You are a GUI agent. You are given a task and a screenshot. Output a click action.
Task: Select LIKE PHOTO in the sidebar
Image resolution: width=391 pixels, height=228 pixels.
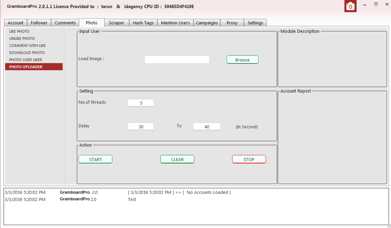click(34, 31)
